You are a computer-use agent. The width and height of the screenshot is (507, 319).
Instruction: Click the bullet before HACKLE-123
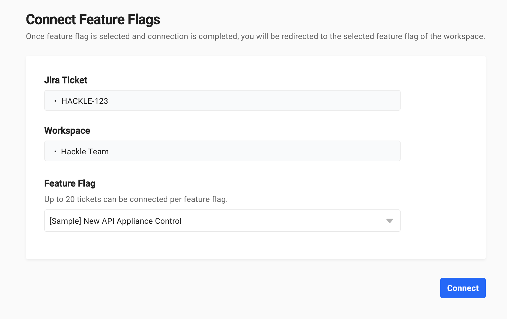[55, 101]
